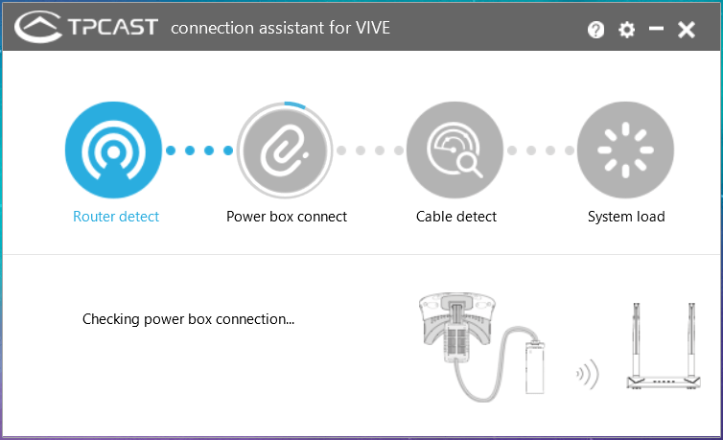Click the headset and power box illustration

click(482, 347)
